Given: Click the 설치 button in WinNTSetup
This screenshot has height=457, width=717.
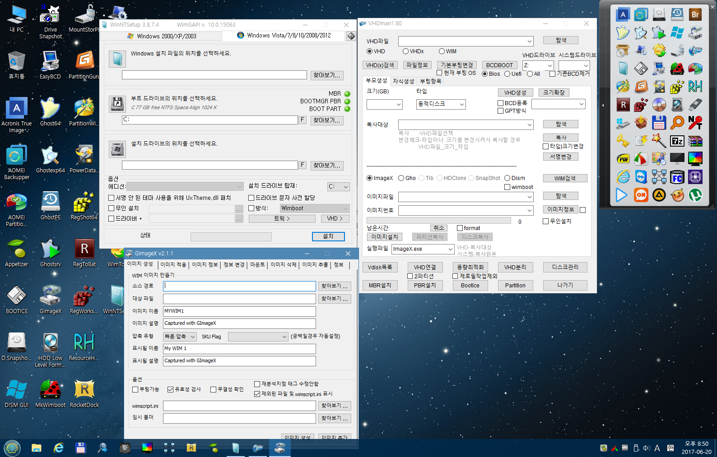Looking at the screenshot, I should [x=328, y=236].
